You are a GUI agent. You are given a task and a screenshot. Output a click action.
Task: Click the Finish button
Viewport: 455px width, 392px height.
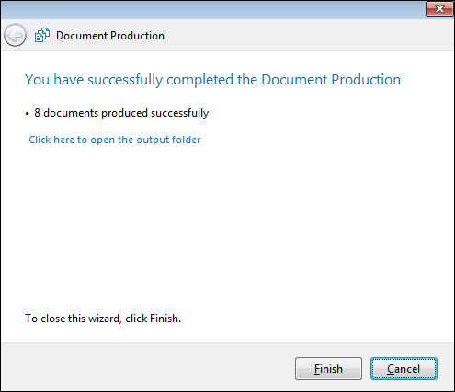coord(328,368)
